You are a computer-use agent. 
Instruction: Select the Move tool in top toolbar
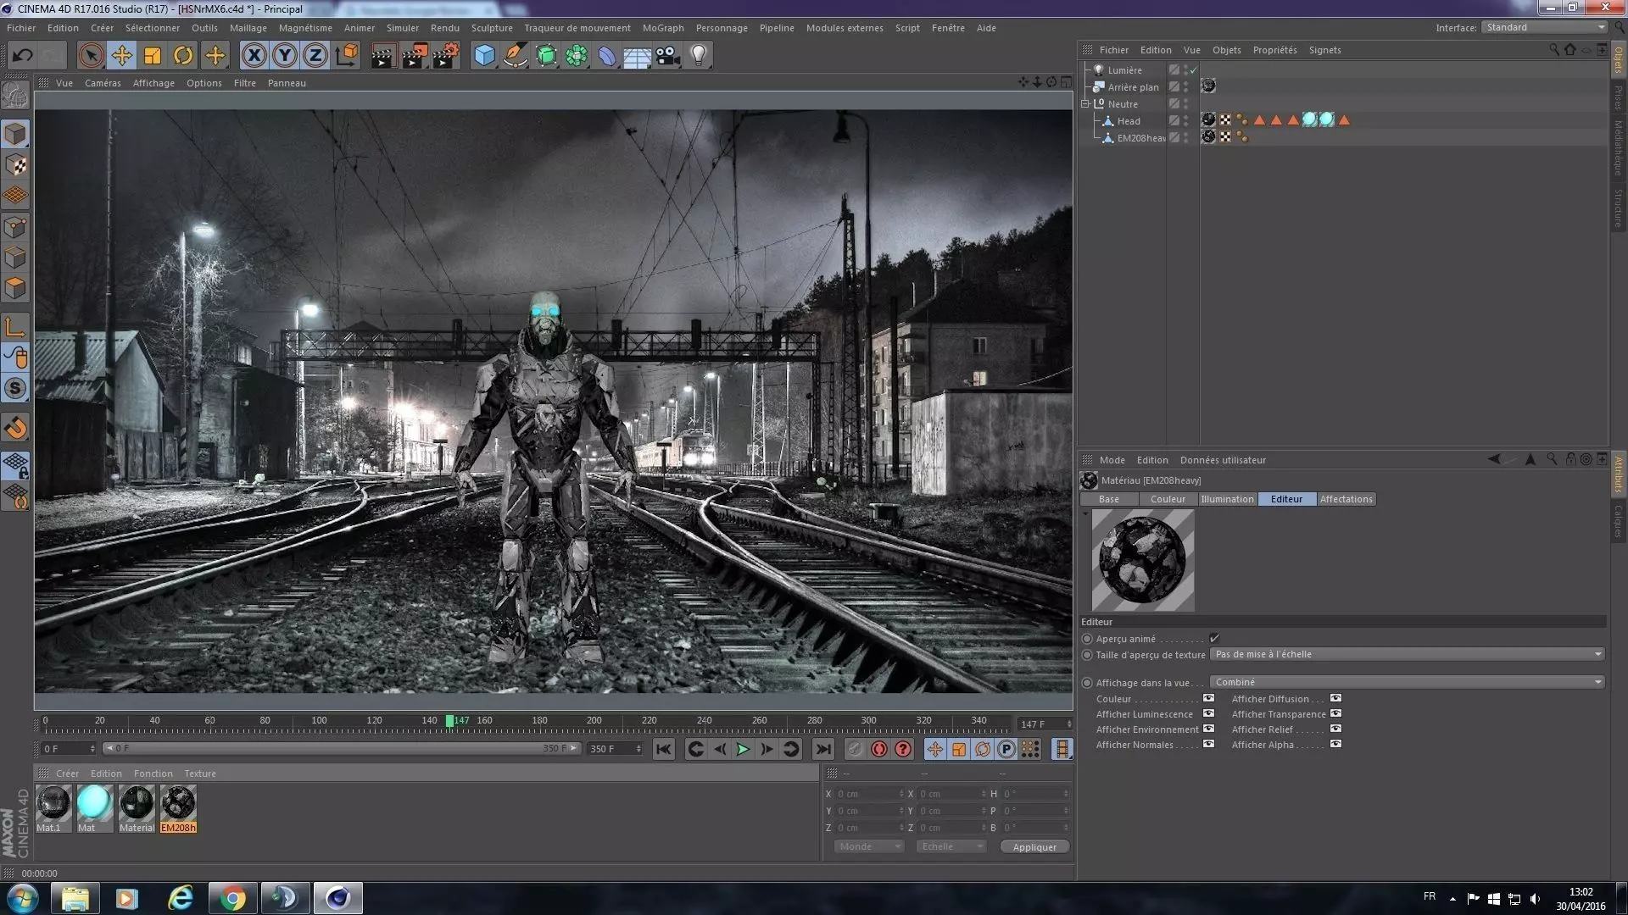(121, 56)
